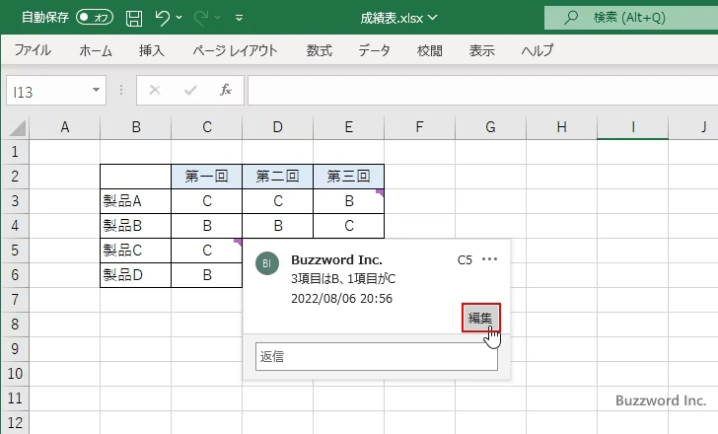Click the formula bar confirm checkmark icon
Image resolution: width=718 pixels, height=434 pixels.
click(190, 90)
